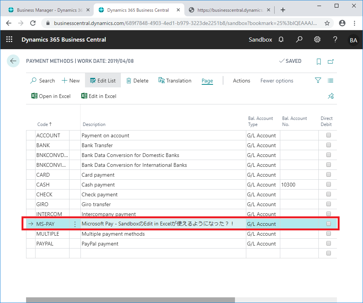
Task: Click browser back arrow
Action: coord(9,23)
